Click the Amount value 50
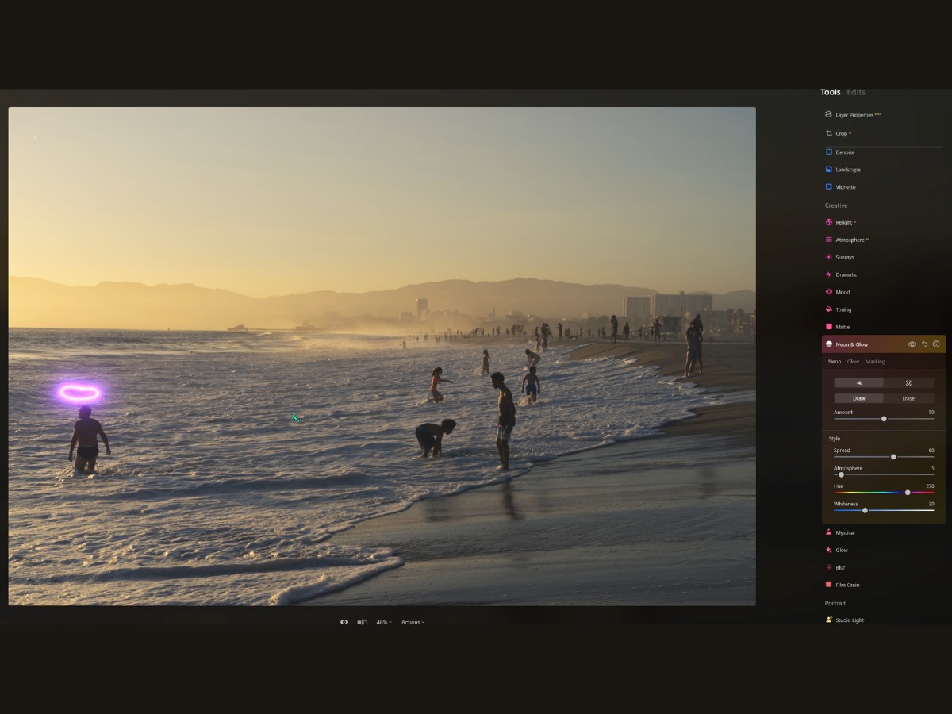 pos(931,412)
